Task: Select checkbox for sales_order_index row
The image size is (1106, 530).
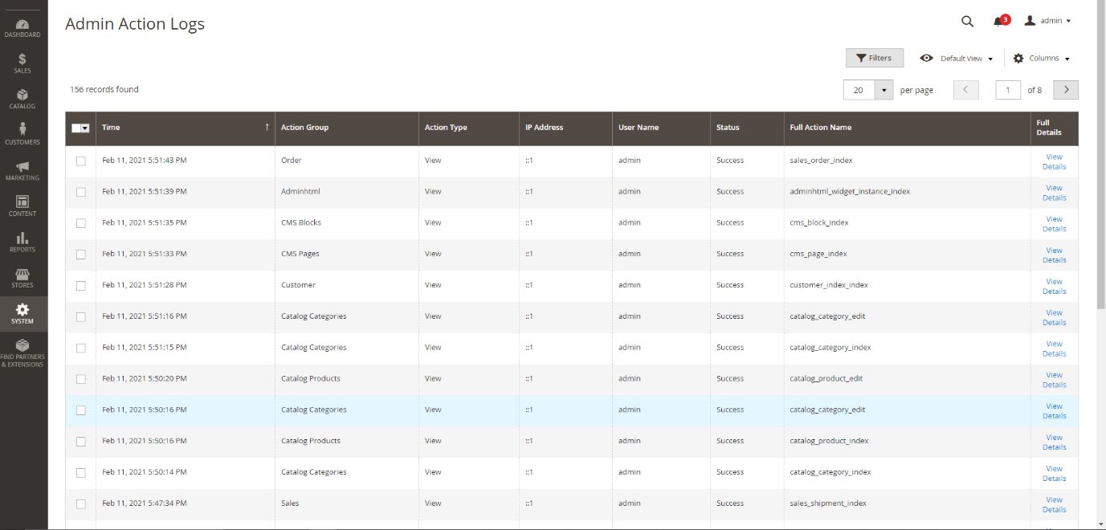Action: (81, 161)
